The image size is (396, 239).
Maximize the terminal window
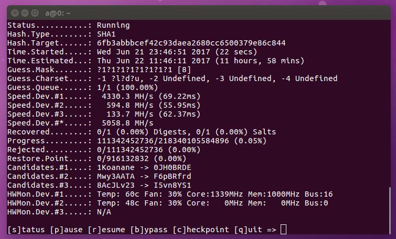[x=35, y=10]
